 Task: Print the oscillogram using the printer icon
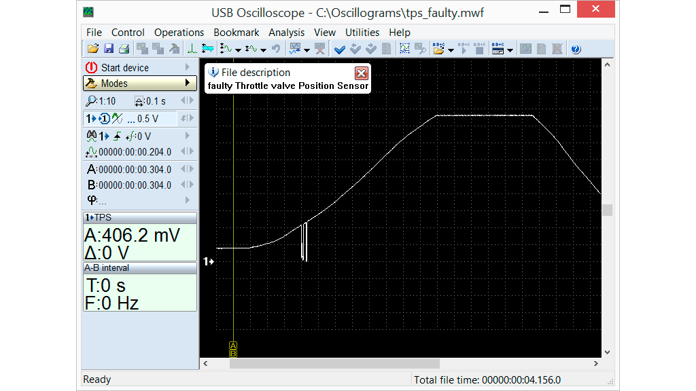124,49
